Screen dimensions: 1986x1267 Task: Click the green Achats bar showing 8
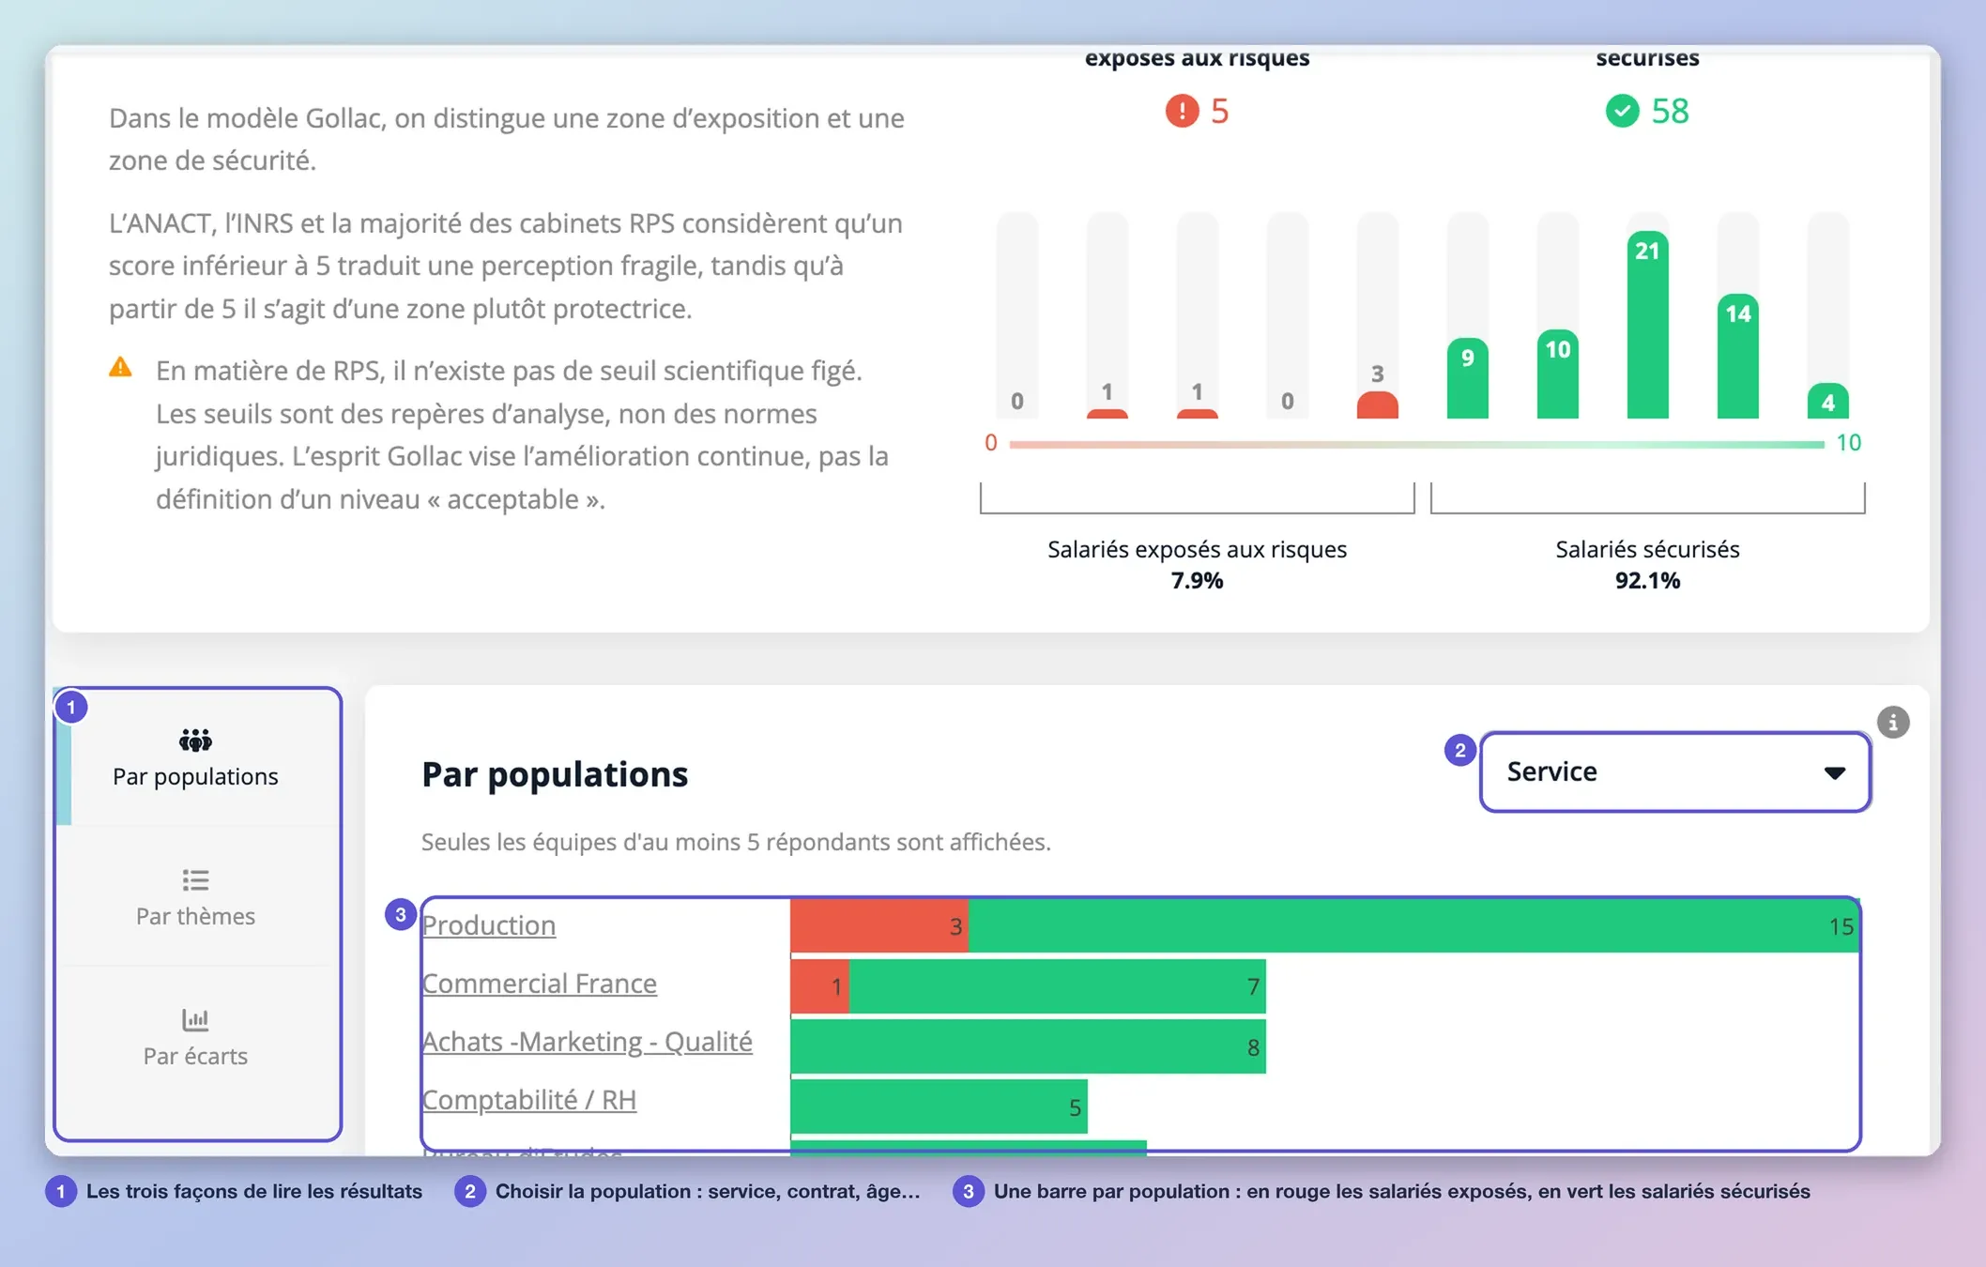tap(1029, 1046)
